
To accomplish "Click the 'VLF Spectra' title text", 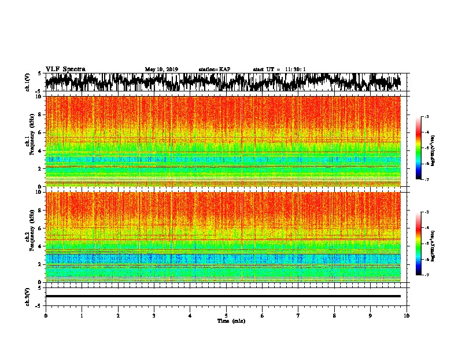I will pyautogui.click(x=65, y=69).
